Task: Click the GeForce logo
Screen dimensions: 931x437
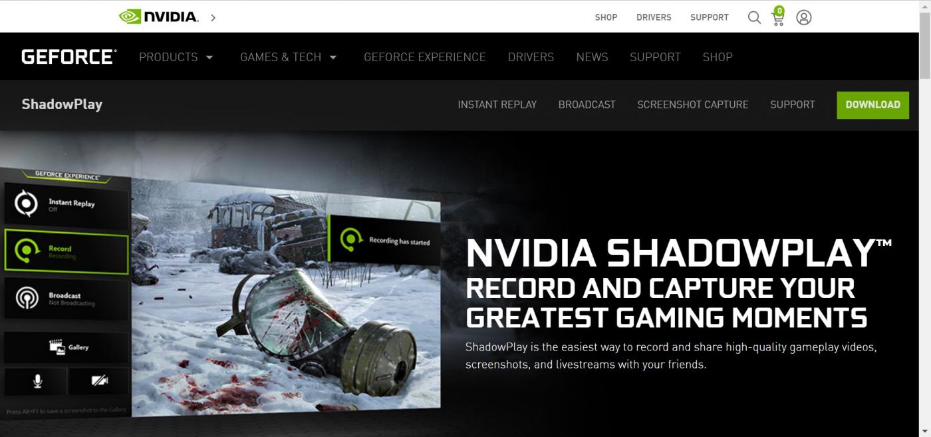Action: click(69, 57)
